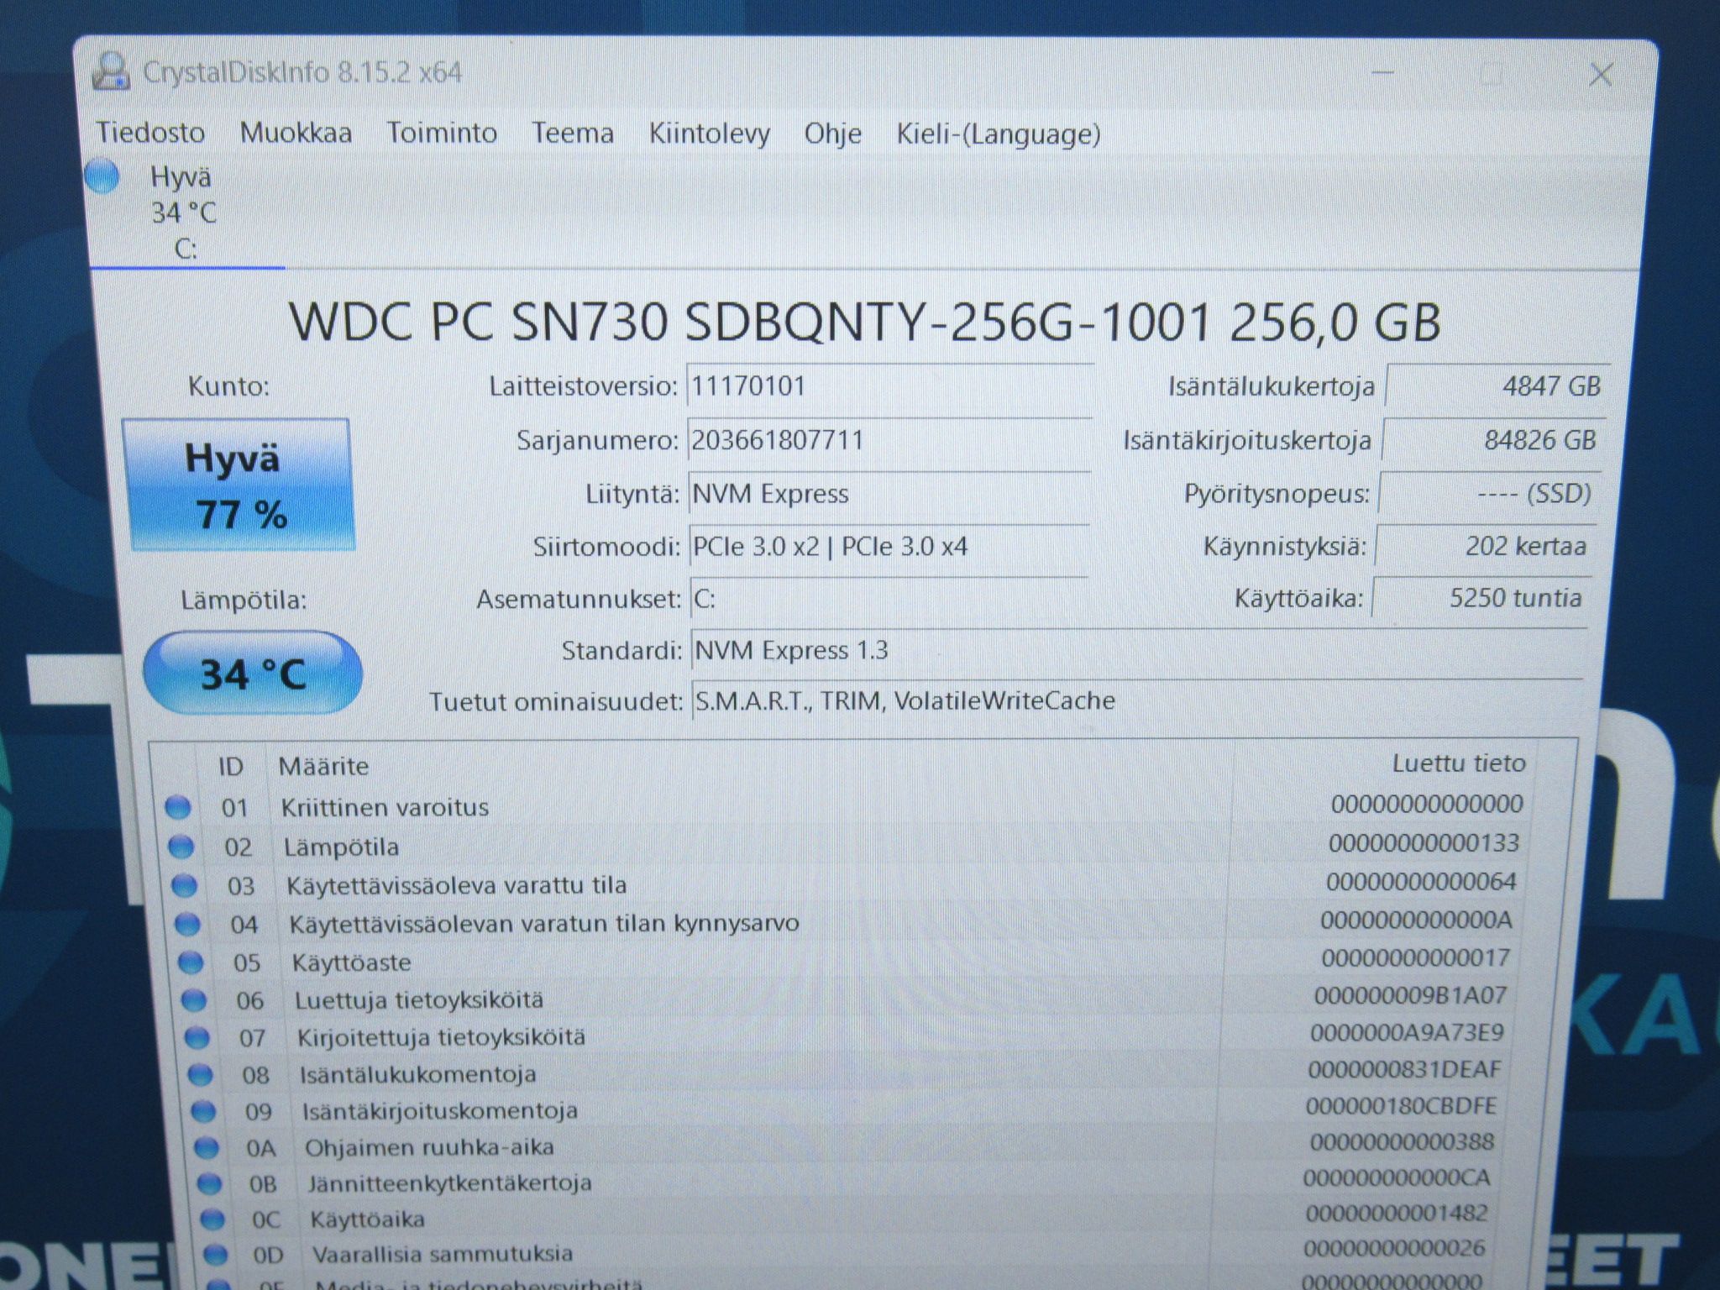The height and width of the screenshot is (1290, 1720).
Task: Open the Toiminto menu
Action: tap(442, 133)
